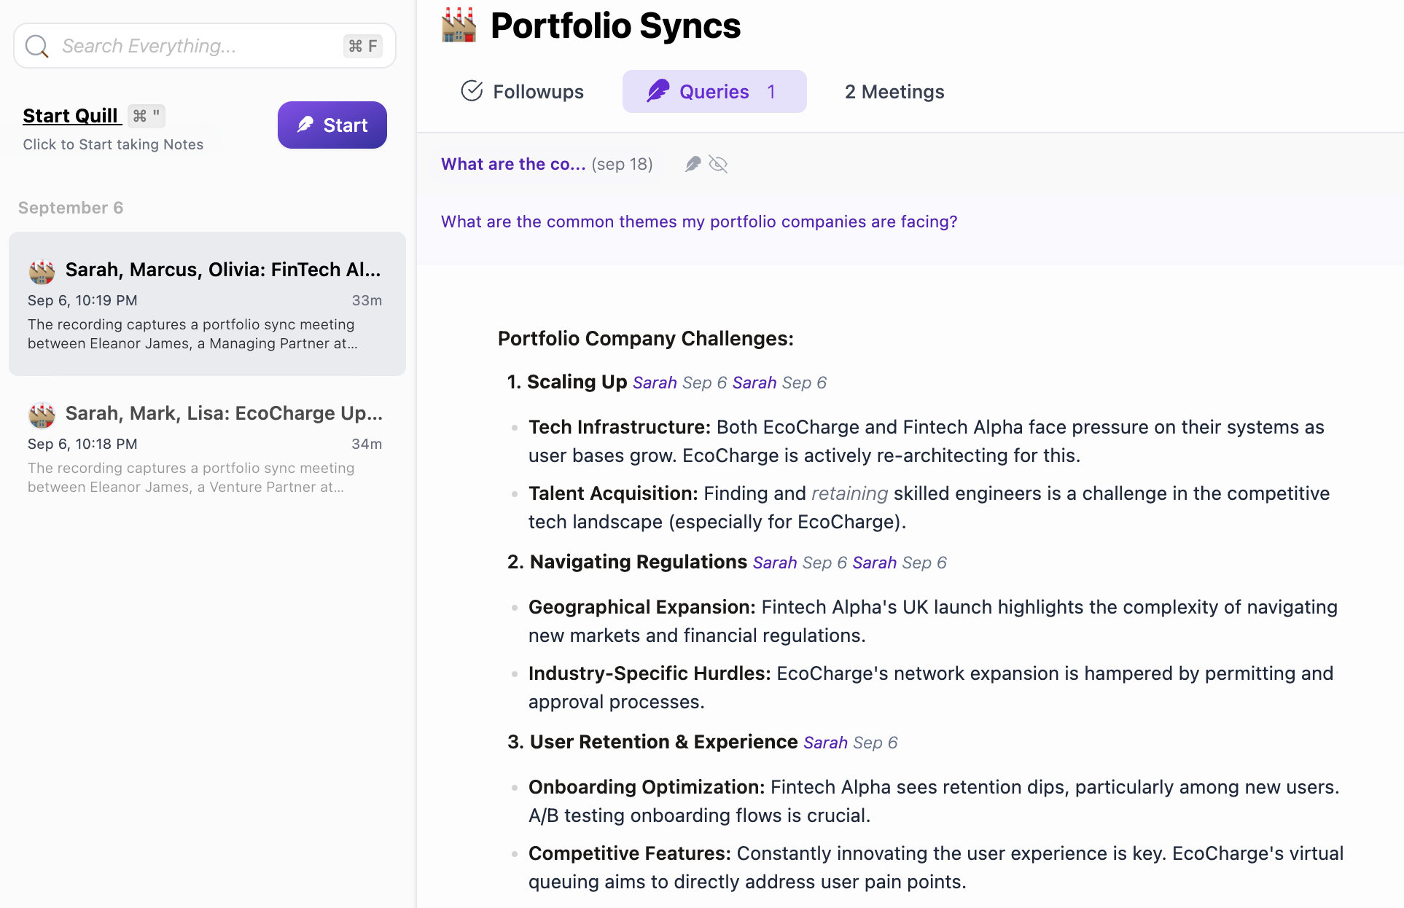Click the feather icon in Queries tab
The width and height of the screenshot is (1404, 908).
point(658,91)
